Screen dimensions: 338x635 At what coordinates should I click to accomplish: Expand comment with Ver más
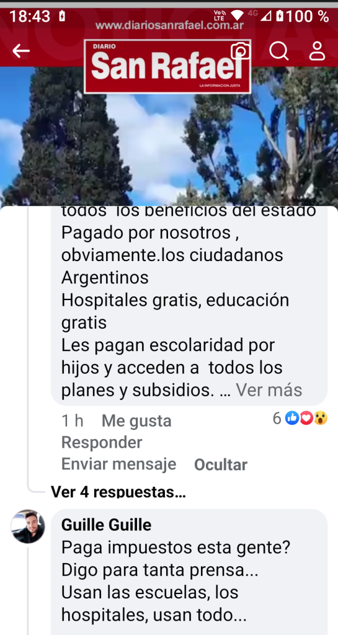point(269,390)
